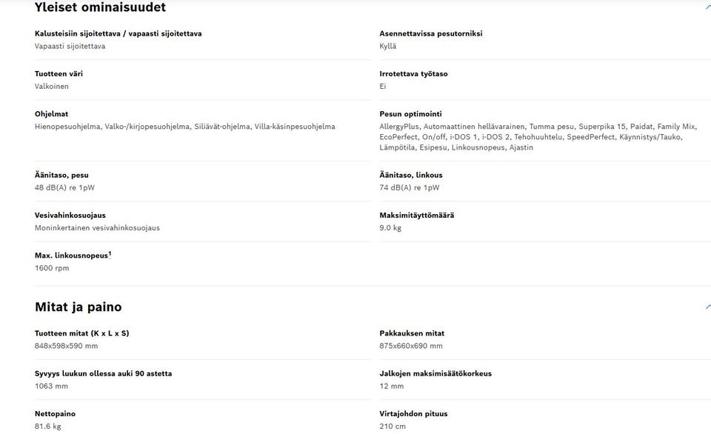Click the Äänitaso, linkous label
This screenshot has width=711, height=434.
pyautogui.click(x=411, y=175)
